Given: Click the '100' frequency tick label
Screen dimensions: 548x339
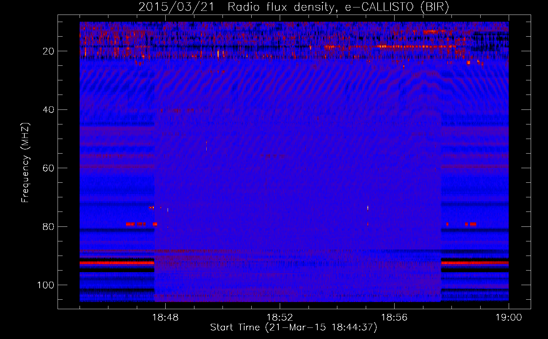Looking at the screenshot, I should [x=46, y=285].
